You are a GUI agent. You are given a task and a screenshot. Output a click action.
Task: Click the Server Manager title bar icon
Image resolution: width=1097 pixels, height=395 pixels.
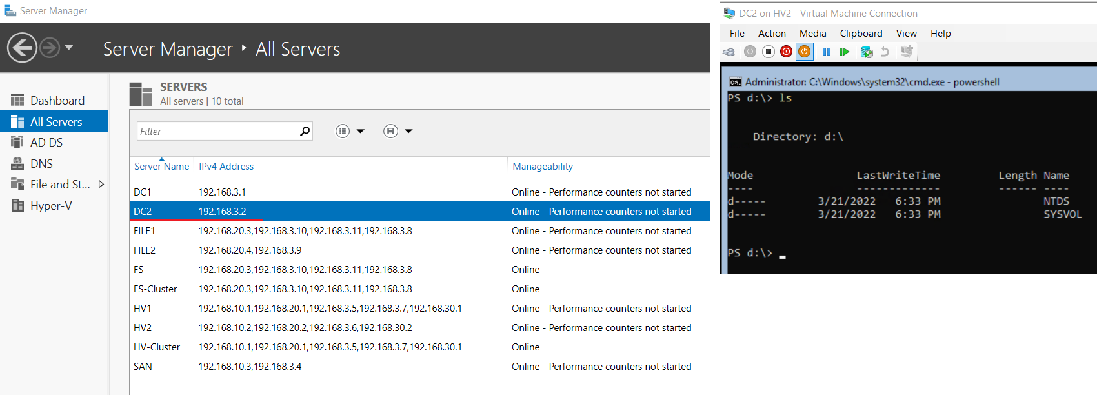(x=10, y=10)
